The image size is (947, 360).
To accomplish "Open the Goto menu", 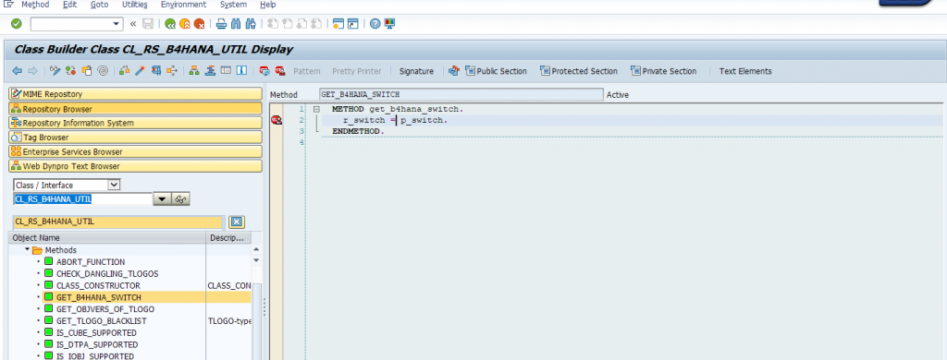I will click(99, 5).
